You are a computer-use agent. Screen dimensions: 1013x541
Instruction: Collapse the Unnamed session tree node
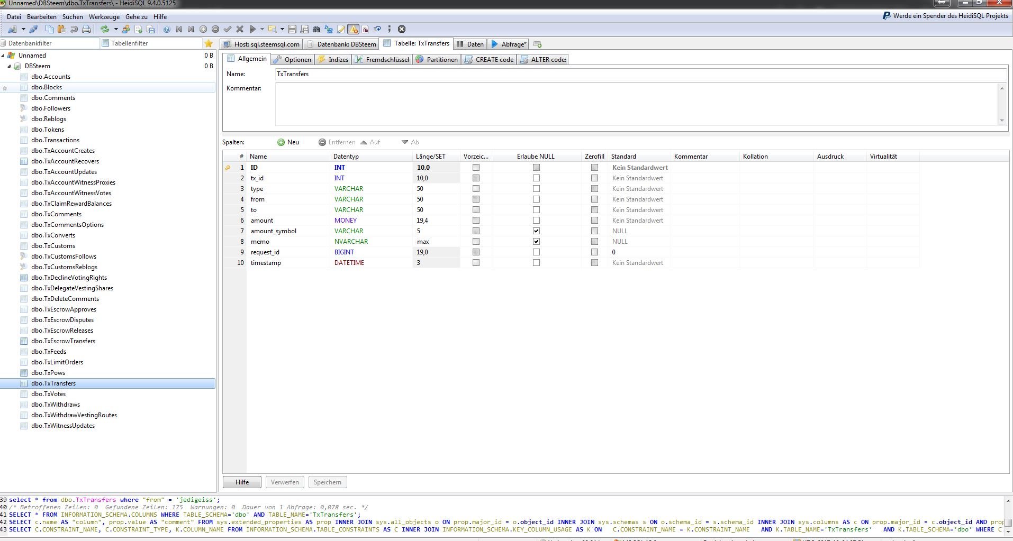tap(3, 56)
